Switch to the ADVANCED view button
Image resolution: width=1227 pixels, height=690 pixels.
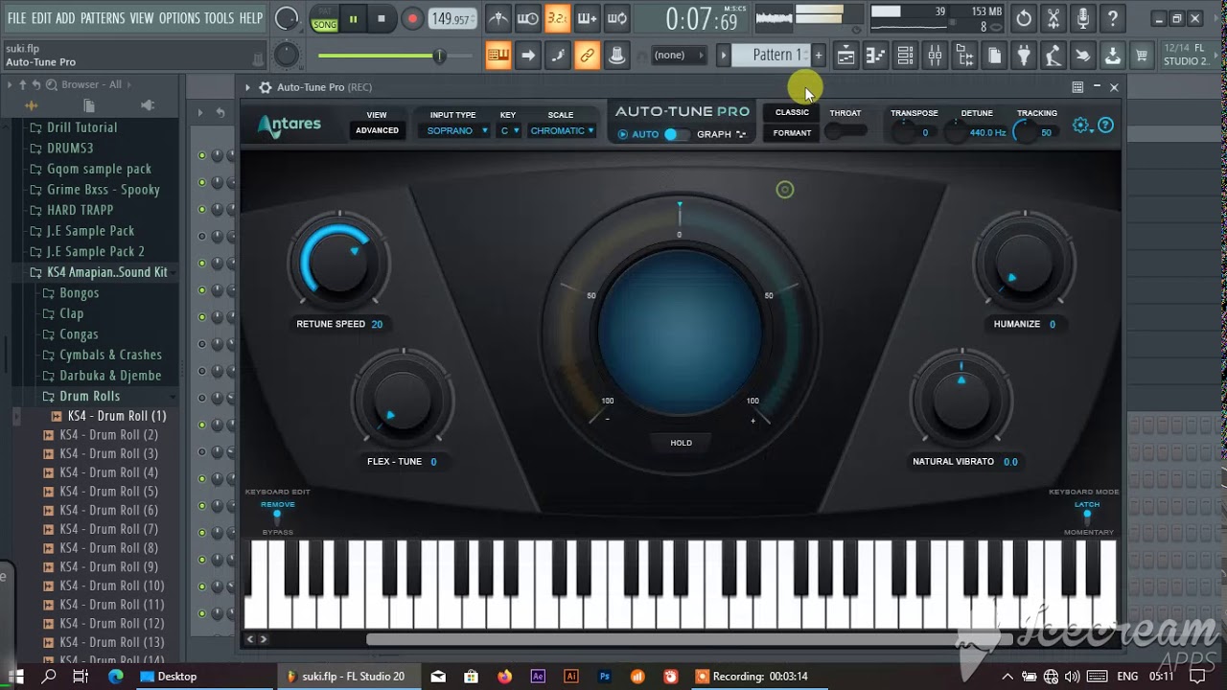(x=377, y=130)
